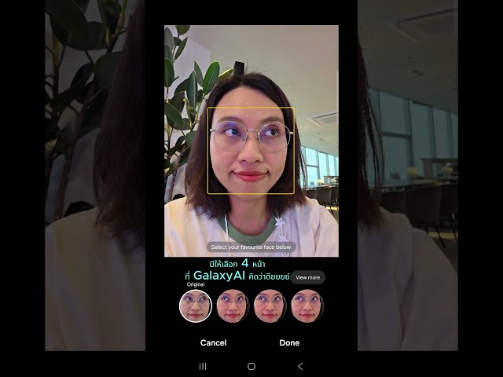Image resolution: width=503 pixels, height=377 pixels.
Task: Tap 'Select your favourite face below.' hint
Action: click(x=251, y=247)
